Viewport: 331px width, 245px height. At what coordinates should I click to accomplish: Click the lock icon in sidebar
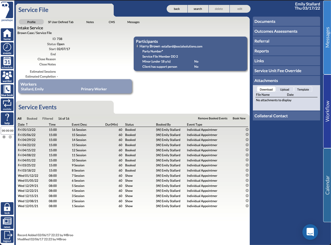tap(7, 209)
